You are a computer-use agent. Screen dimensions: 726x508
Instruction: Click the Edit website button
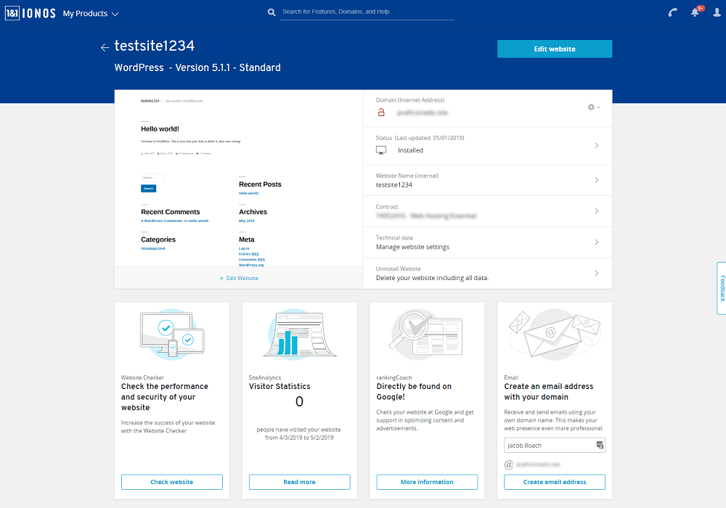coord(555,49)
